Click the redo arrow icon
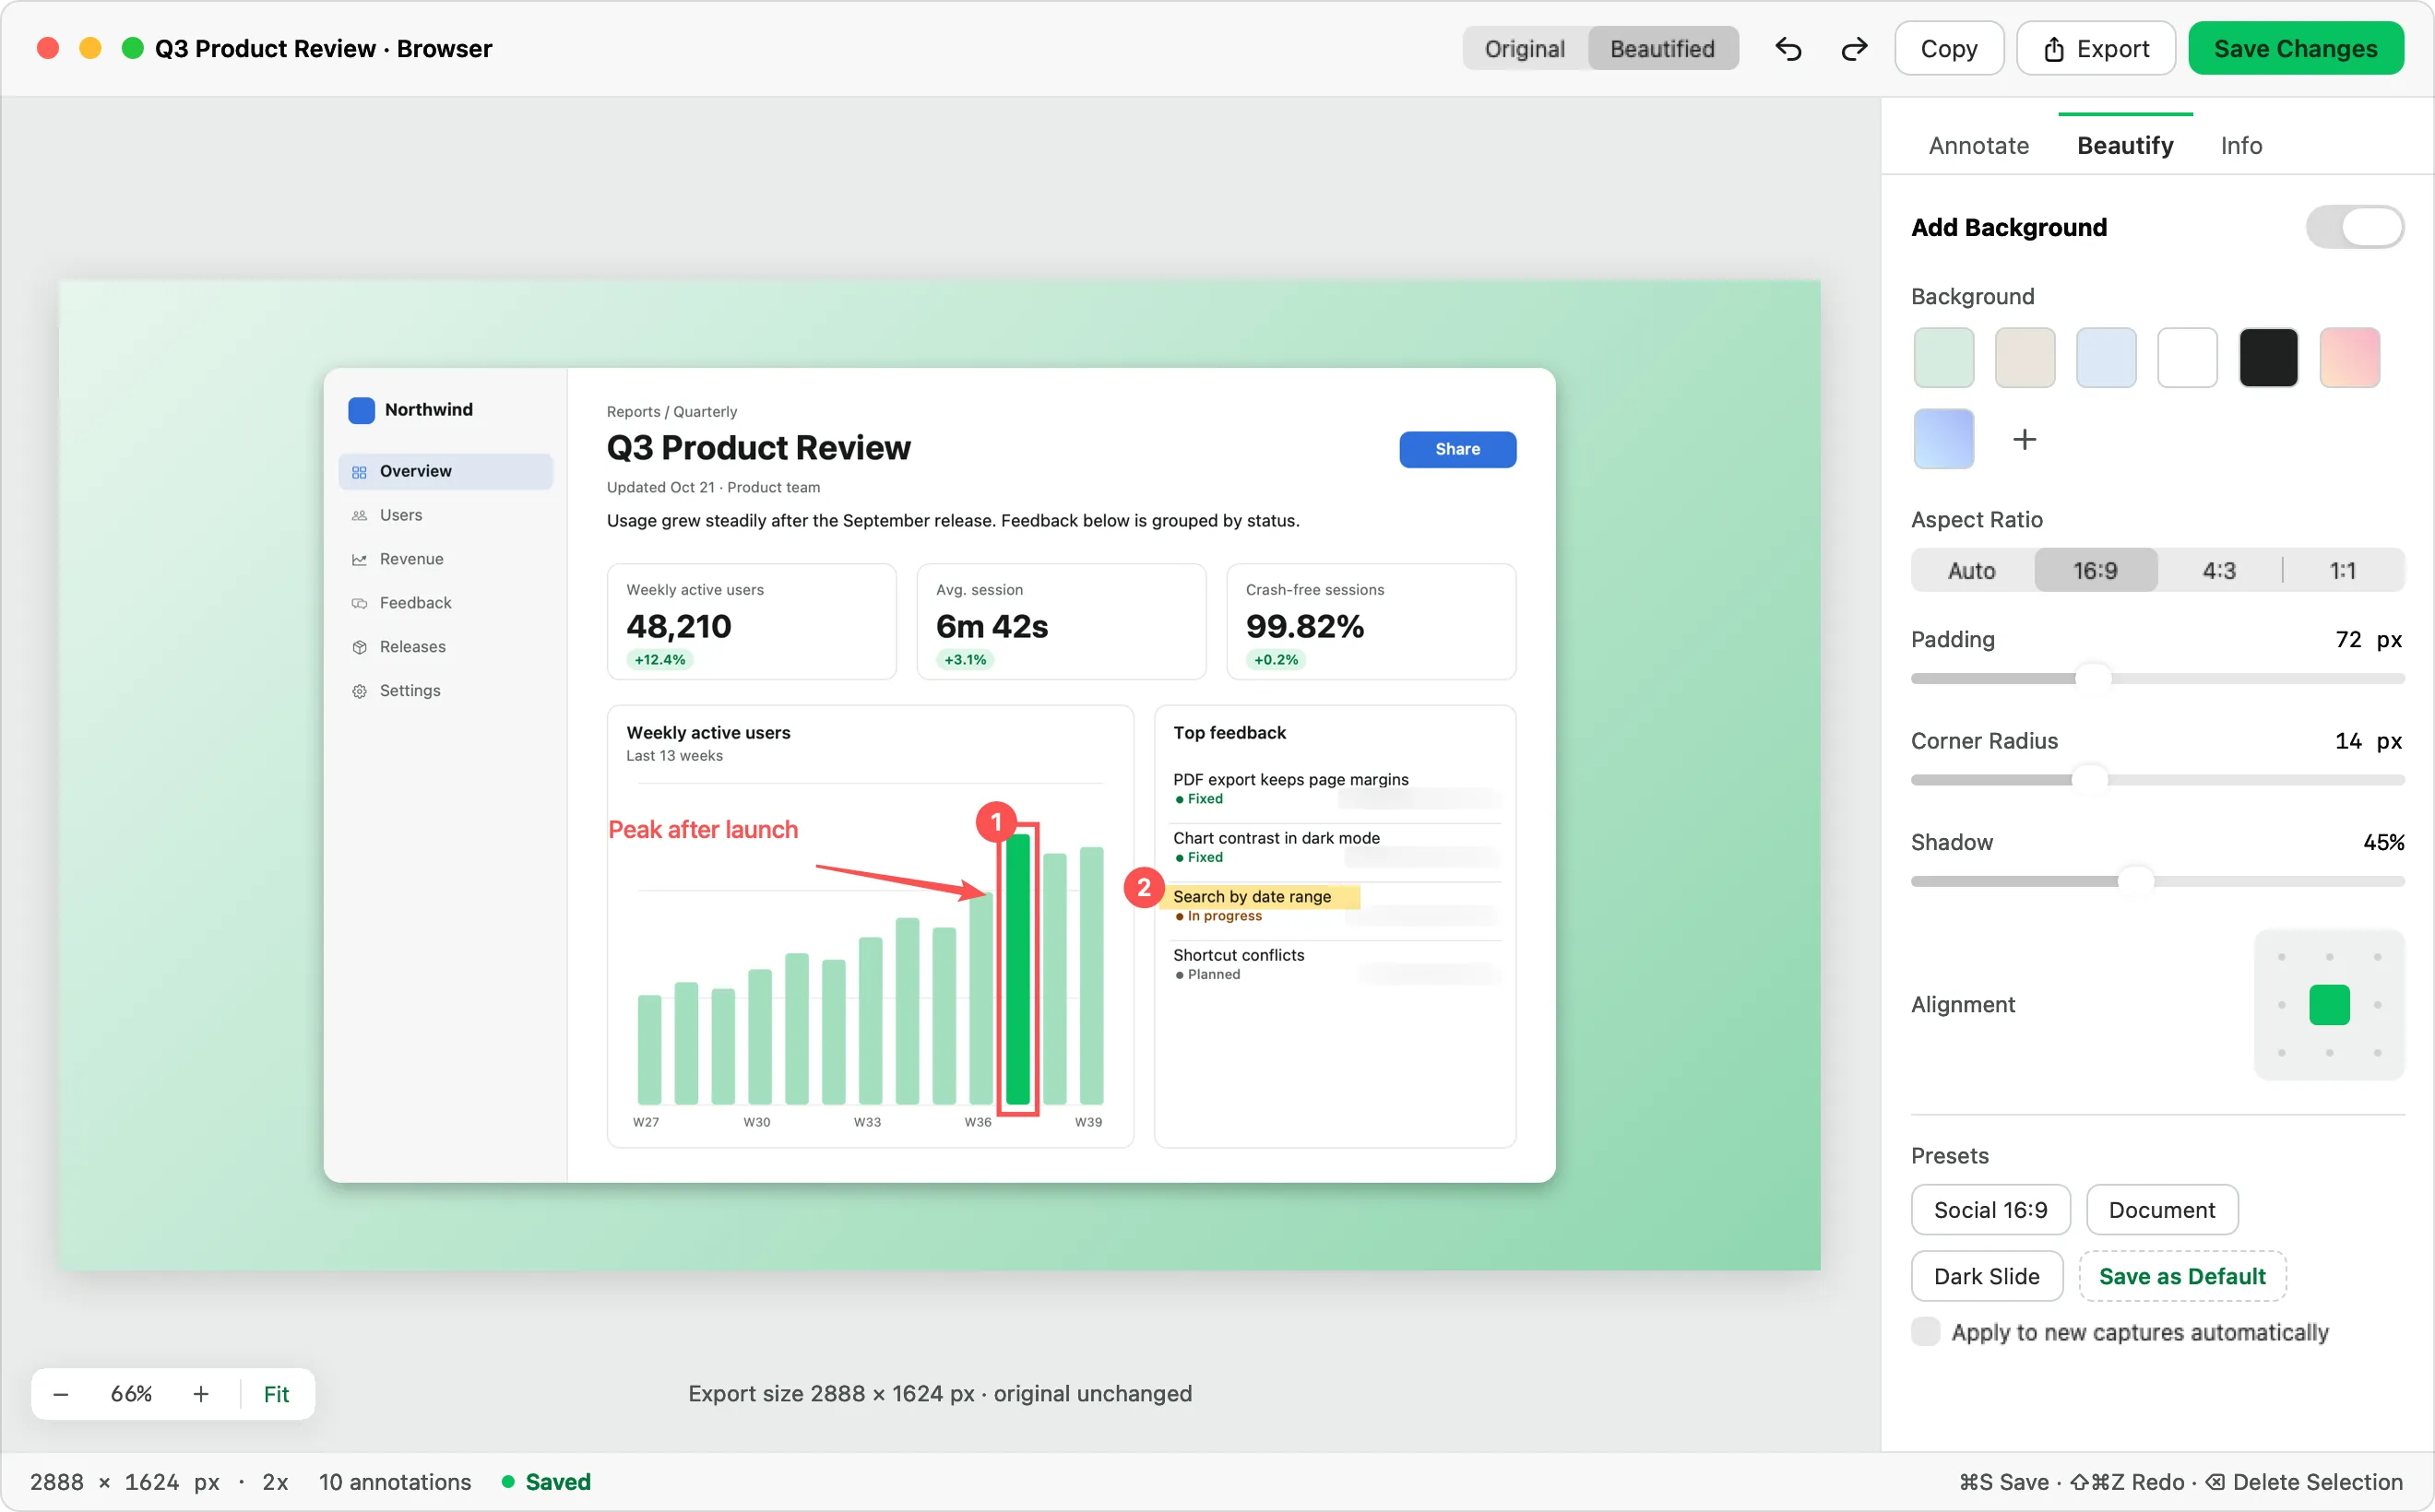2435x1512 pixels. 1854,49
